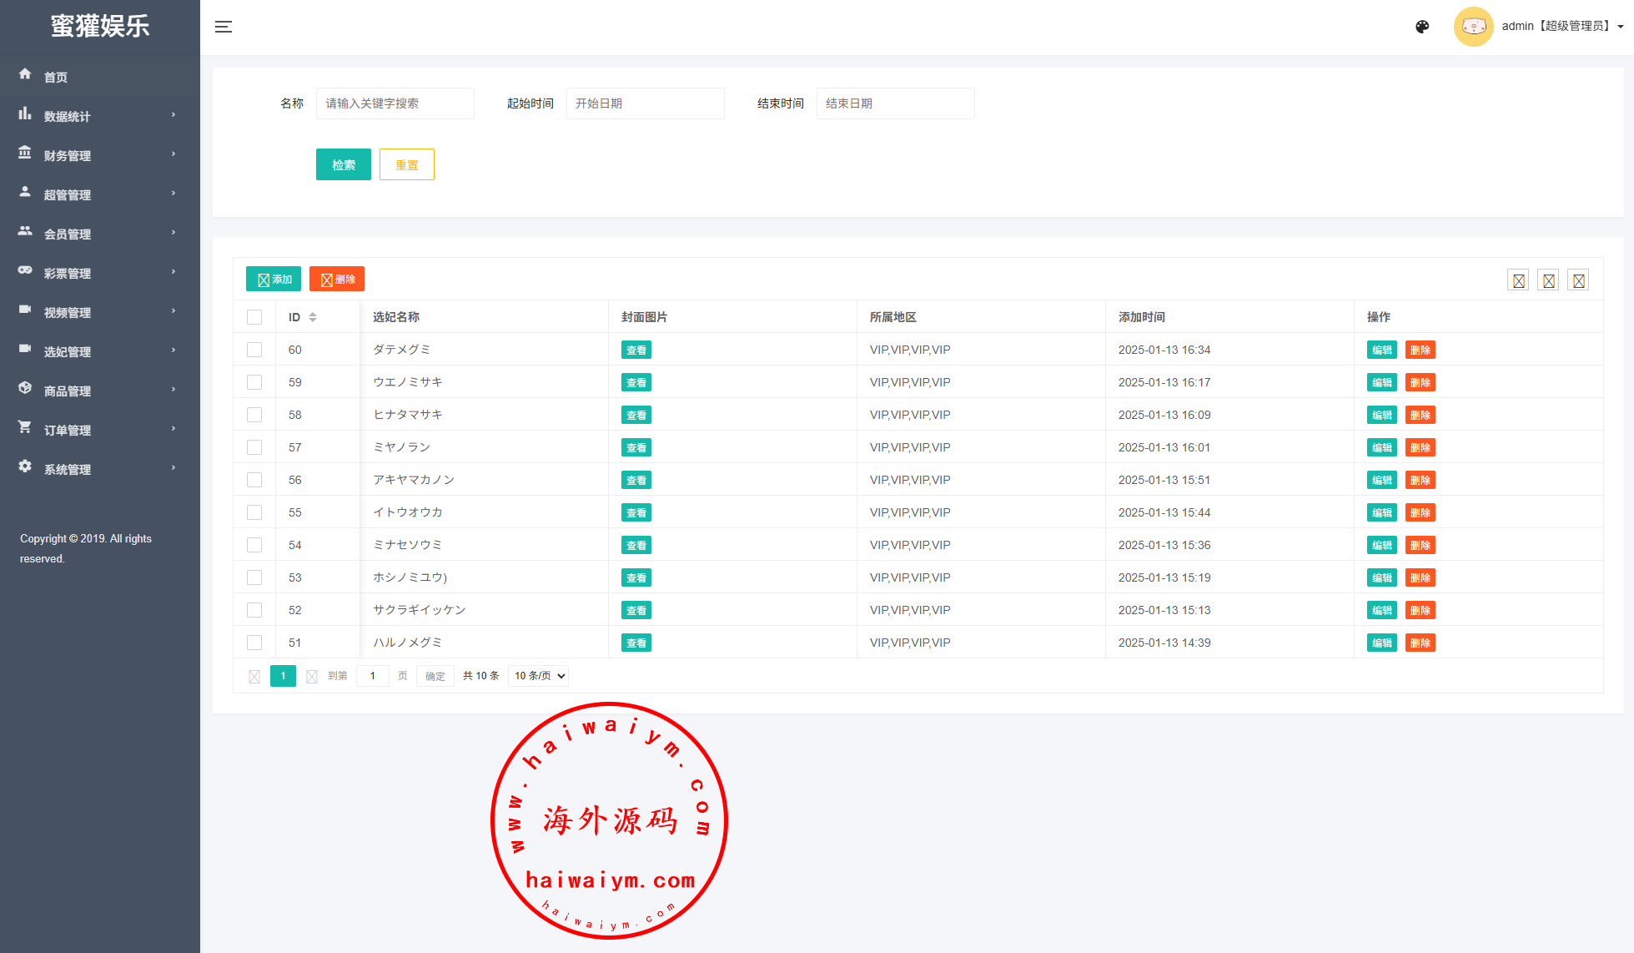Viewport: 1634px width, 953px height.
Task: Click the bar chart icon for 数据统计
Action: click(25, 113)
